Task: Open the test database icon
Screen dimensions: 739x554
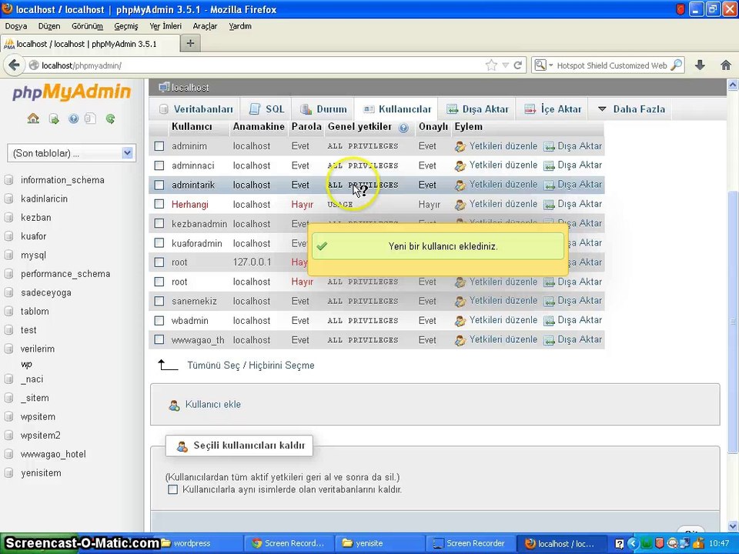Action: (x=8, y=330)
